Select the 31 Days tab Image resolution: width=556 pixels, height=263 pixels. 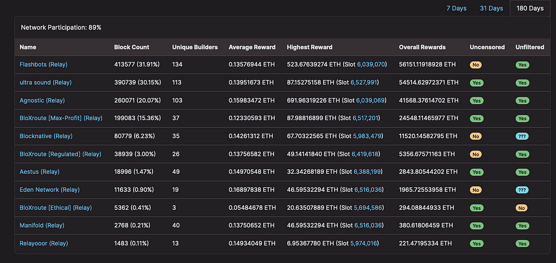point(491,8)
